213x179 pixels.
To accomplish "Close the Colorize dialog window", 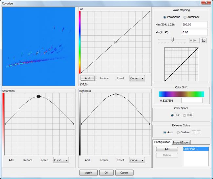I will (206, 2).
